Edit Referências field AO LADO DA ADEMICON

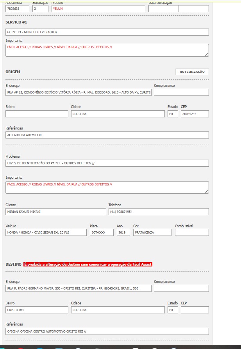click(x=107, y=135)
